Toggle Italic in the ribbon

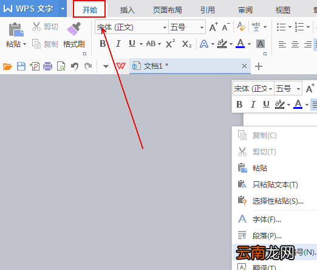(118, 44)
